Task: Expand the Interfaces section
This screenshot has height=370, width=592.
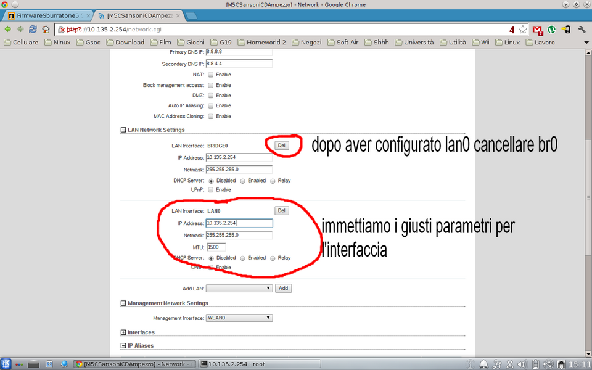Action: pyautogui.click(x=123, y=332)
